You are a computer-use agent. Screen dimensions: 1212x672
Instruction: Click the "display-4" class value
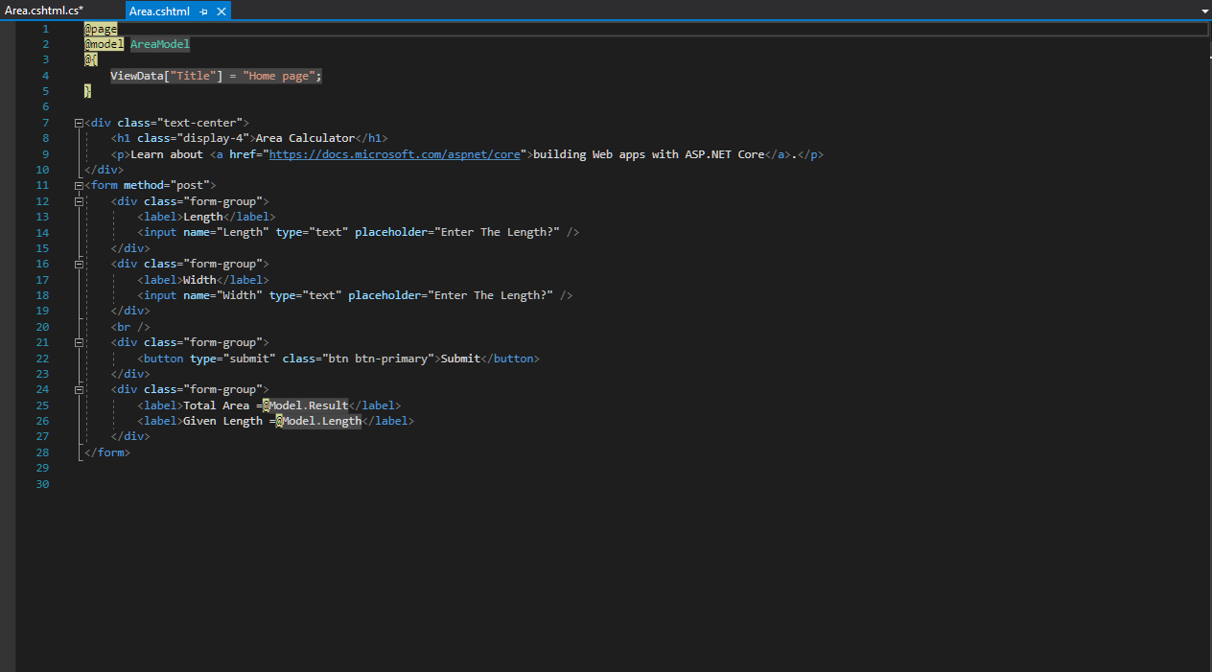point(216,138)
